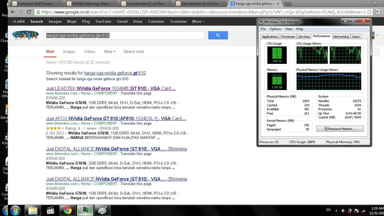Click the +Luthfi profile link
This screenshot has width=384, height=216.
click(19, 22)
